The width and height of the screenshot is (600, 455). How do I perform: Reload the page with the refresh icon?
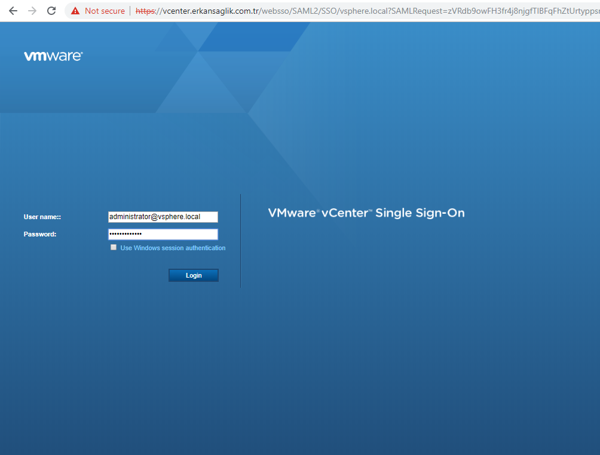tap(51, 11)
